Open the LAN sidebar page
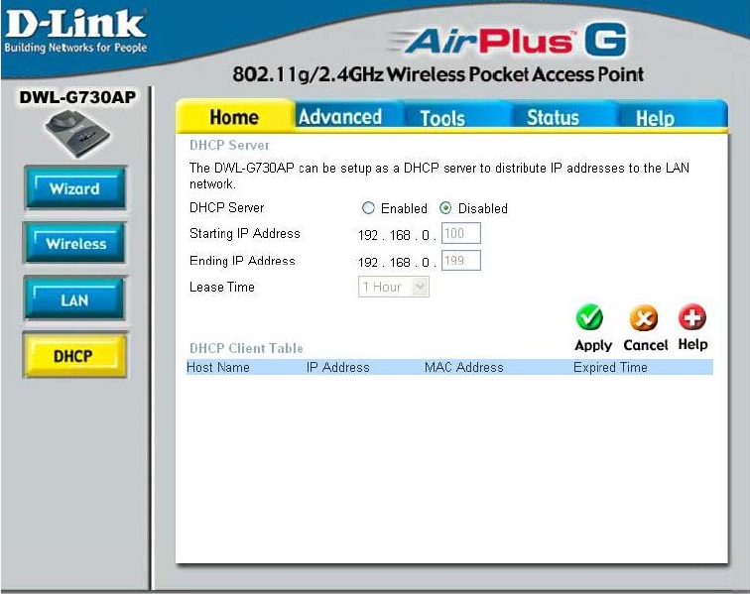Viewport: 750px width, 594px height. 74,299
